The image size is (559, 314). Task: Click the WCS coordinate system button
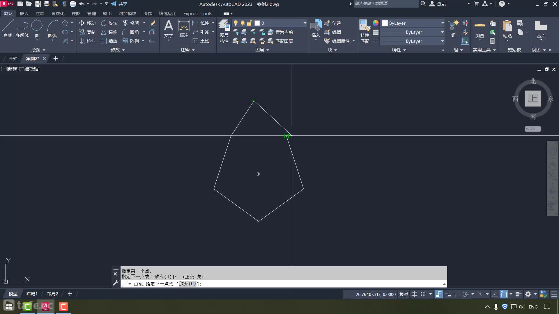[x=533, y=129]
